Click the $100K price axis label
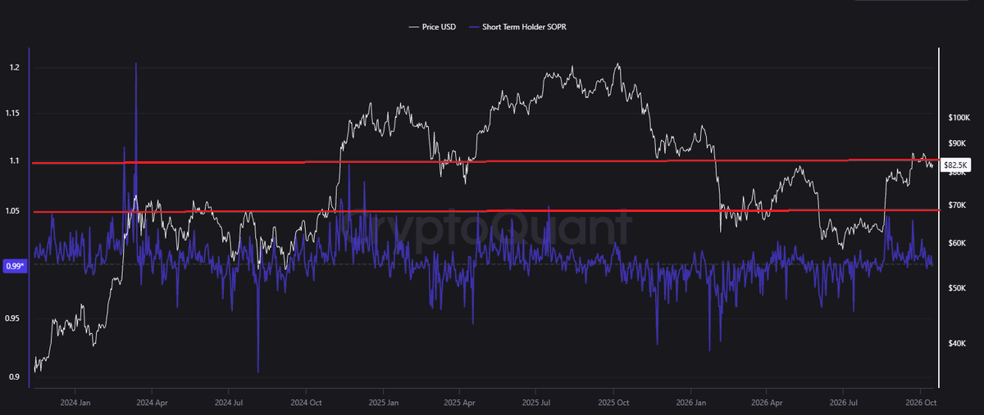Screen dimensions: 984x415 959,120
